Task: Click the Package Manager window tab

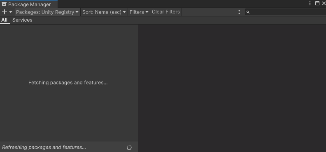Action: 29,4
